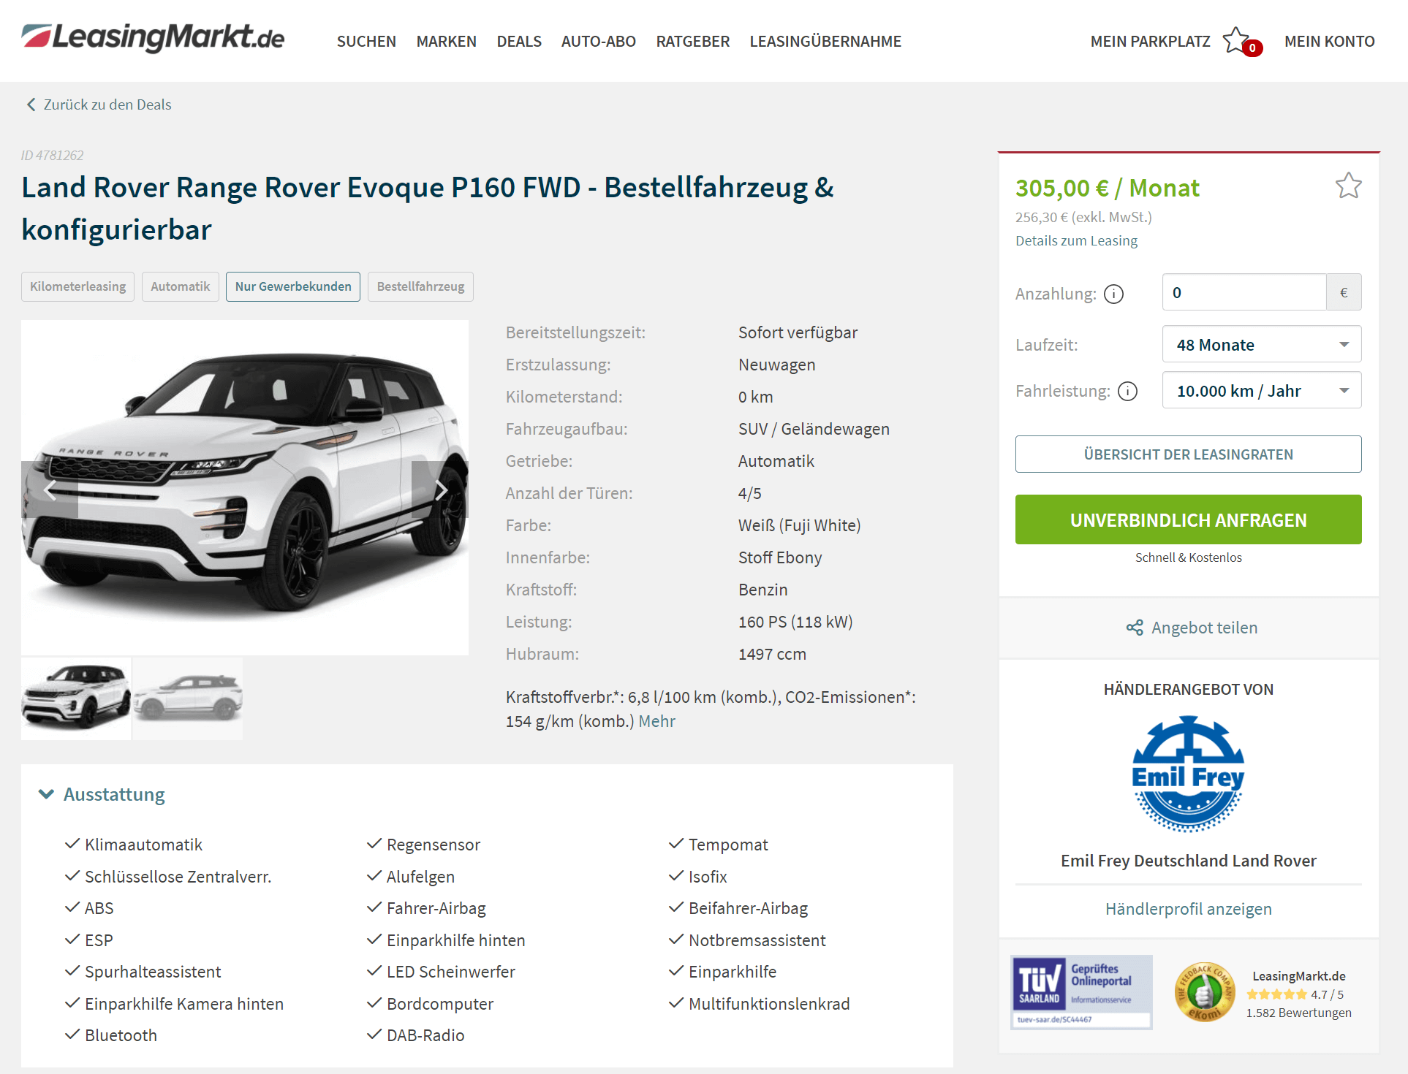
Task: Open the LEASINGÜBERNAHME menu item
Action: pyautogui.click(x=825, y=42)
